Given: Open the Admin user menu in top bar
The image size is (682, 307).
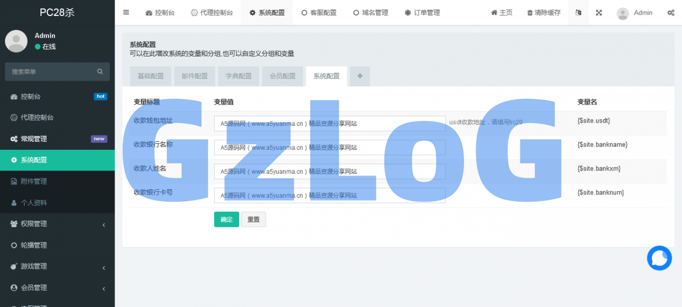Looking at the screenshot, I should click(635, 12).
